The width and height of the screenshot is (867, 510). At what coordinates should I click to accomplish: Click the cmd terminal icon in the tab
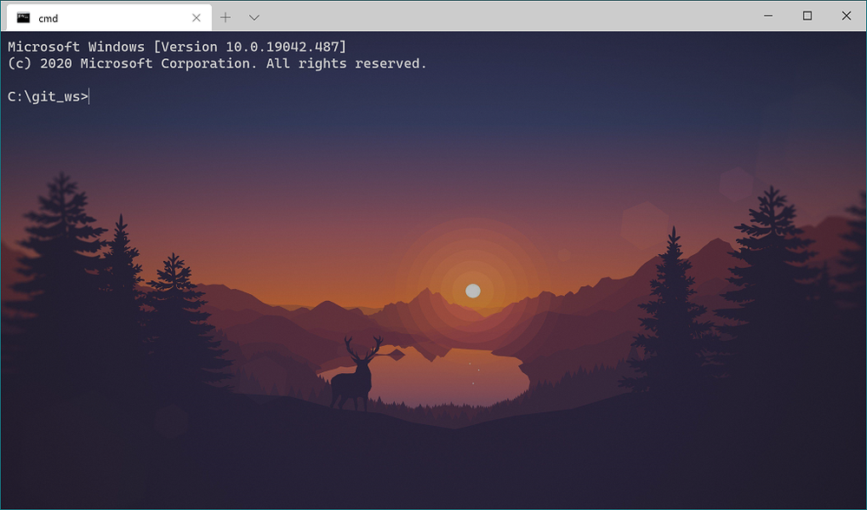[x=23, y=17]
